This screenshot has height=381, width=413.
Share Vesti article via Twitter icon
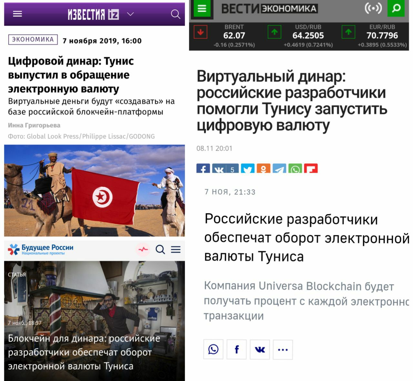coord(247,169)
